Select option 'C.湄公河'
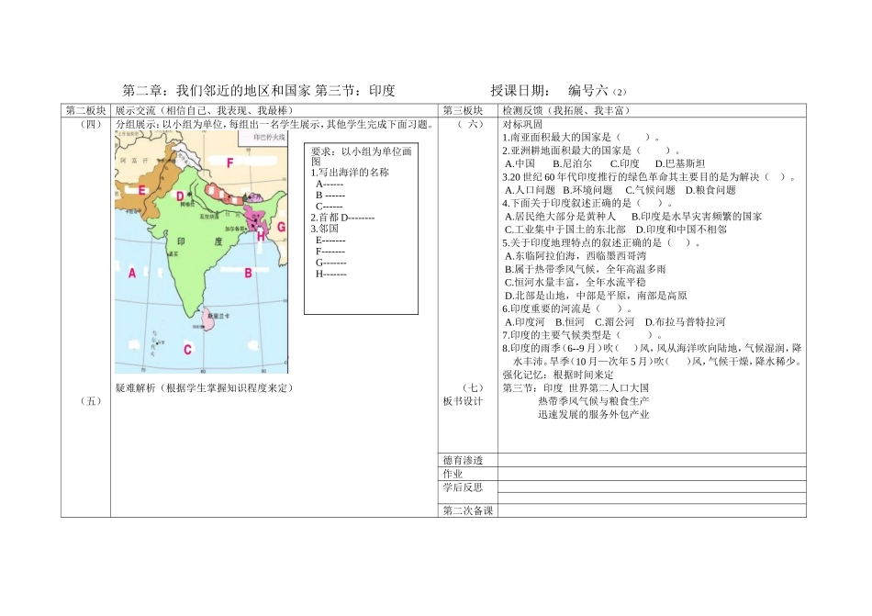This screenshot has width=872, height=616. (614, 322)
